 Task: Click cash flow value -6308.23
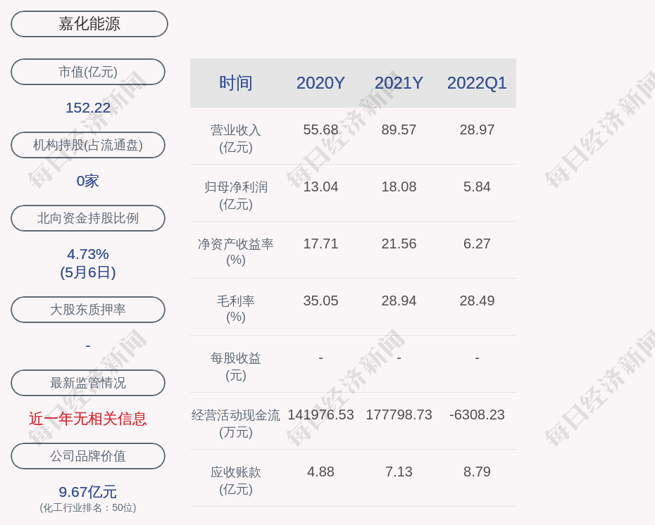click(477, 415)
